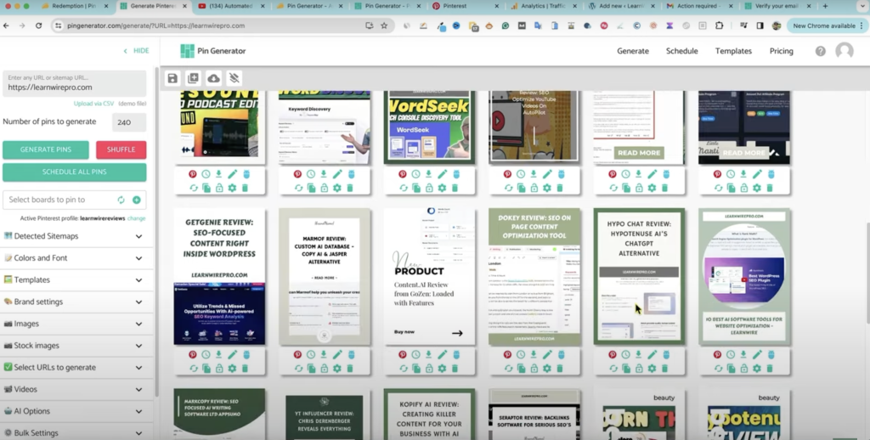The width and height of the screenshot is (870, 440).
Task: Click the GENERATE PINS button
Action: (46, 149)
